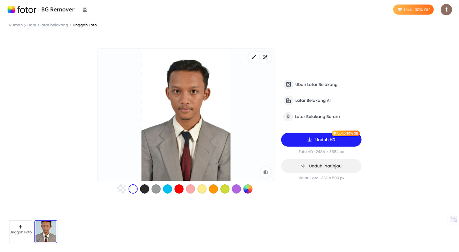The width and height of the screenshot is (459, 252).
Task: Select the brush tool on the canvas
Action: 254,57
